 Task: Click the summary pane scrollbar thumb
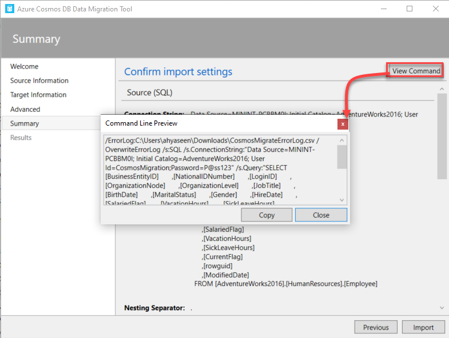tap(442, 136)
